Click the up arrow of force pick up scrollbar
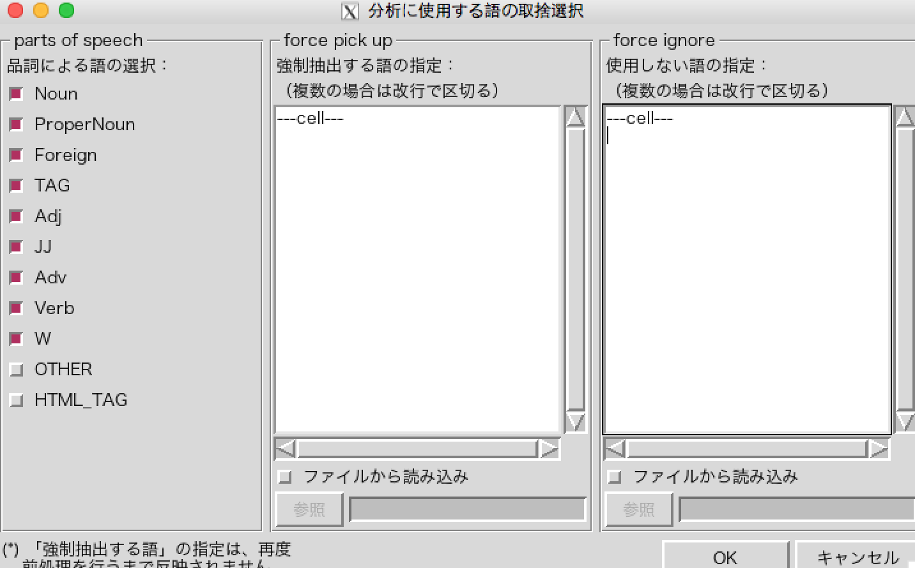This screenshot has width=915, height=568. [x=575, y=117]
